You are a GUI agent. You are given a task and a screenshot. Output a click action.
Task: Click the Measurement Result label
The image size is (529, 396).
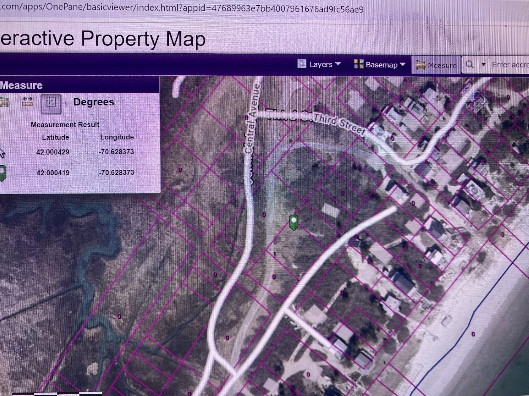[x=65, y=125]
